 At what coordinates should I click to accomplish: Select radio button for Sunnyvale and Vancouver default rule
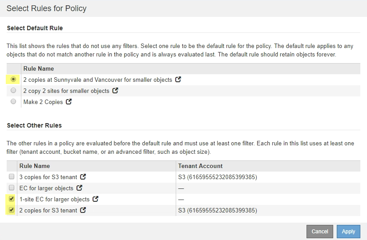pyautogui.click(x=13, y=80)
